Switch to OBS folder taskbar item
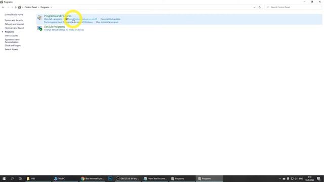Screen dimensions: 324x182 [38, 178]
